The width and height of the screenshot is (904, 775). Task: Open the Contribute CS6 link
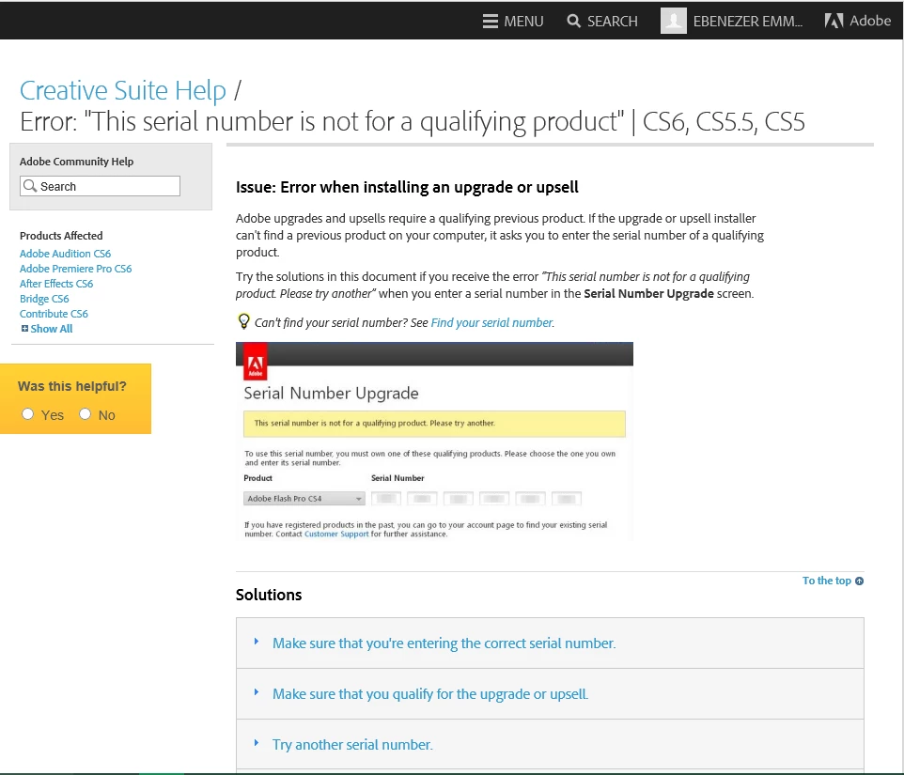click(x=54, y=314)
